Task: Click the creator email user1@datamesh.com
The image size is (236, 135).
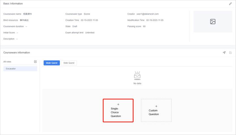Action: coord(148,14)
